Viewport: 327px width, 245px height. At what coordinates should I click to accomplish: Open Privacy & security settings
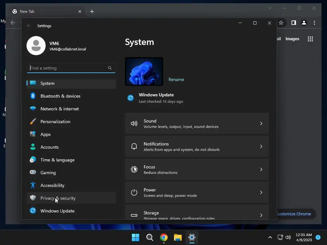pyautogui.click(x=71, y=198)
